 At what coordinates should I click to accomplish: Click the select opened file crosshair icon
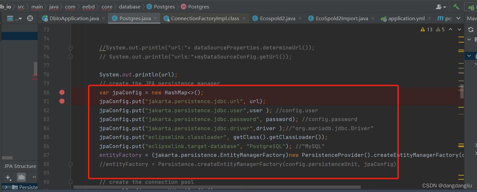tap(30, 19)
